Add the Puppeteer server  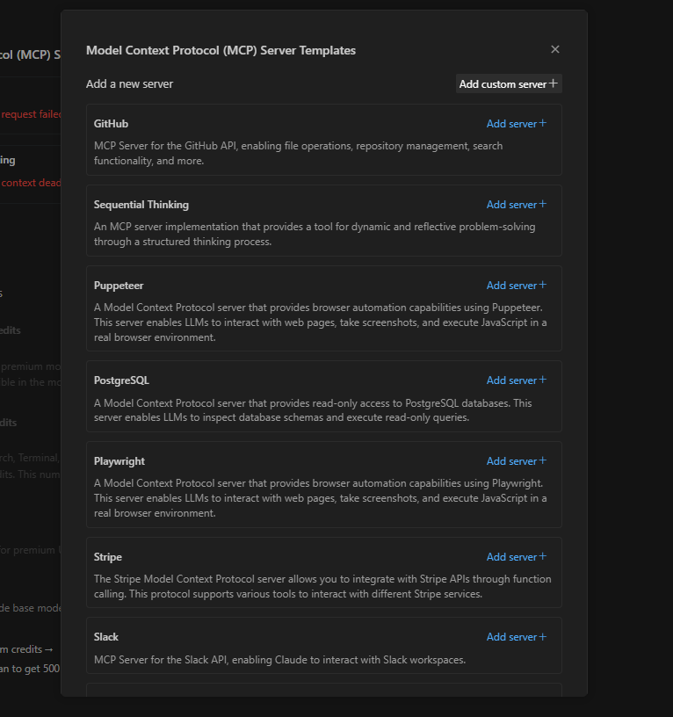coord(517,286)
